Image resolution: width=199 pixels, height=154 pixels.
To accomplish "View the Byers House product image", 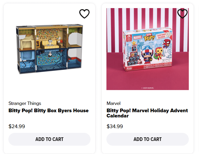I will (x=49, y=49).
